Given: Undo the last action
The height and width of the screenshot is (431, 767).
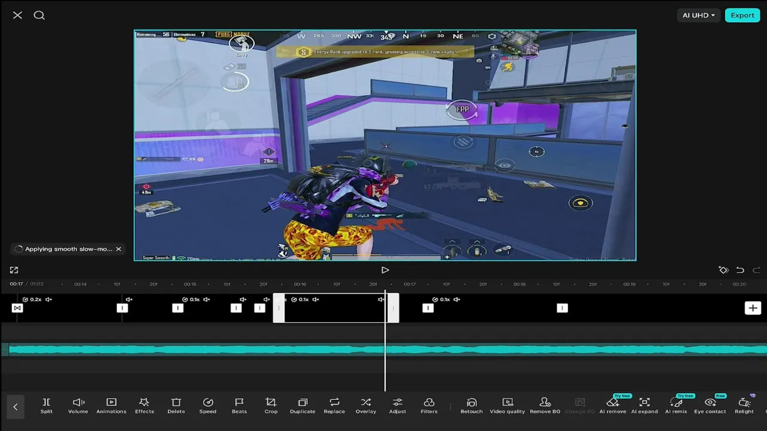Looking at the screenshot, I should point(740,270).
